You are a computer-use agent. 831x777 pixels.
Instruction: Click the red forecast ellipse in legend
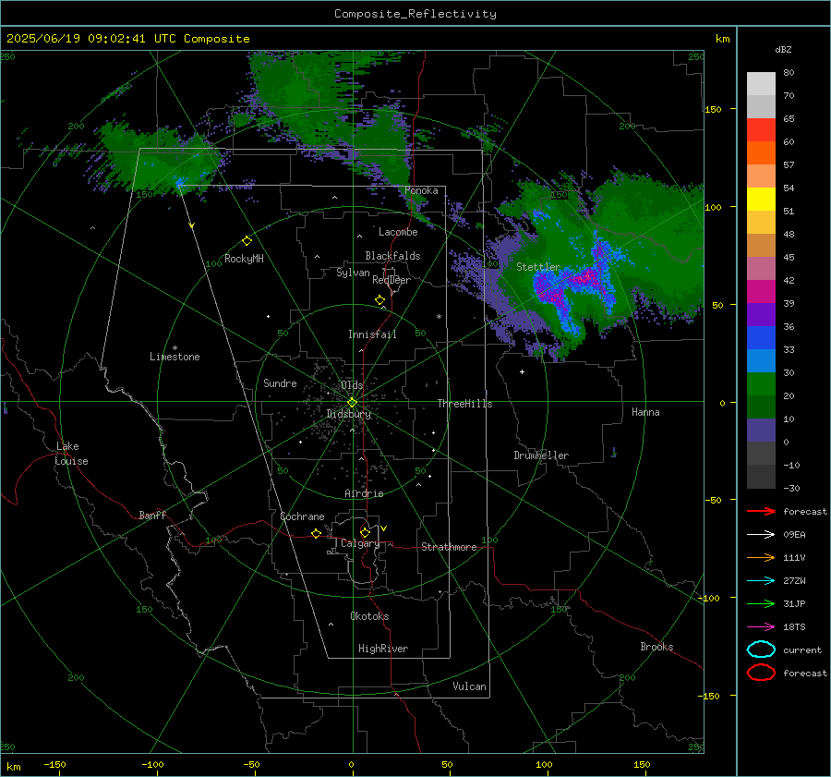tap(761, 673)
